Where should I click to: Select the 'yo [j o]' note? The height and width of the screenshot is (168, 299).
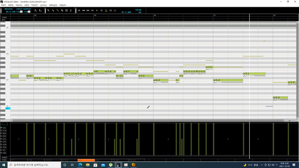[x=209, y=67]
